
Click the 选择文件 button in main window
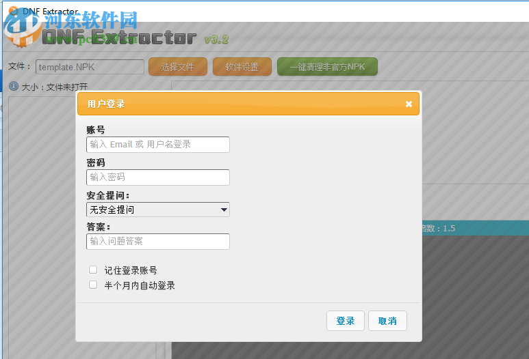pyautogui.click(x=178, y=67)
